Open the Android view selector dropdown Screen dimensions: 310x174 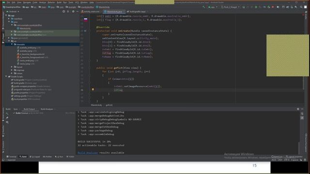coord(13,12)
